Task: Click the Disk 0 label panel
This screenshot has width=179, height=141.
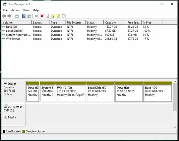Action: (x=14, y=91)
